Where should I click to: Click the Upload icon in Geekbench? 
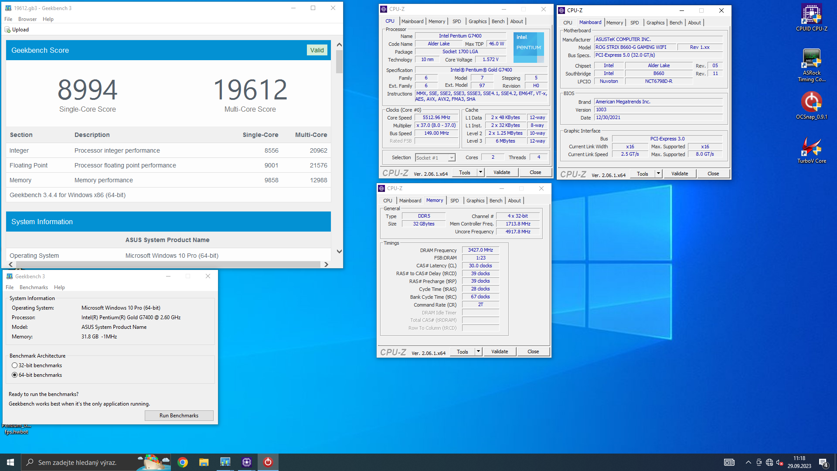coord(7,30)
